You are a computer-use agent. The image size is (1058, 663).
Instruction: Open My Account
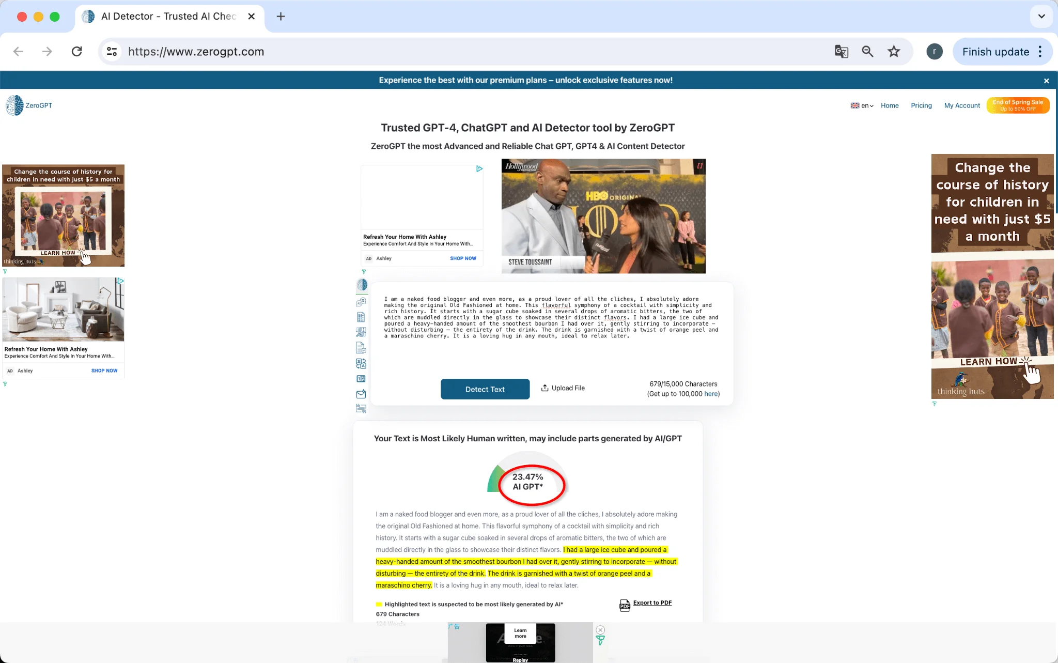point(962,105)
